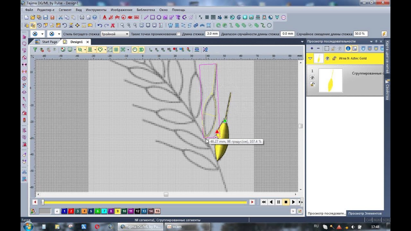
Task: Click the random offset 50.0 % field
Action: point(360,34)
